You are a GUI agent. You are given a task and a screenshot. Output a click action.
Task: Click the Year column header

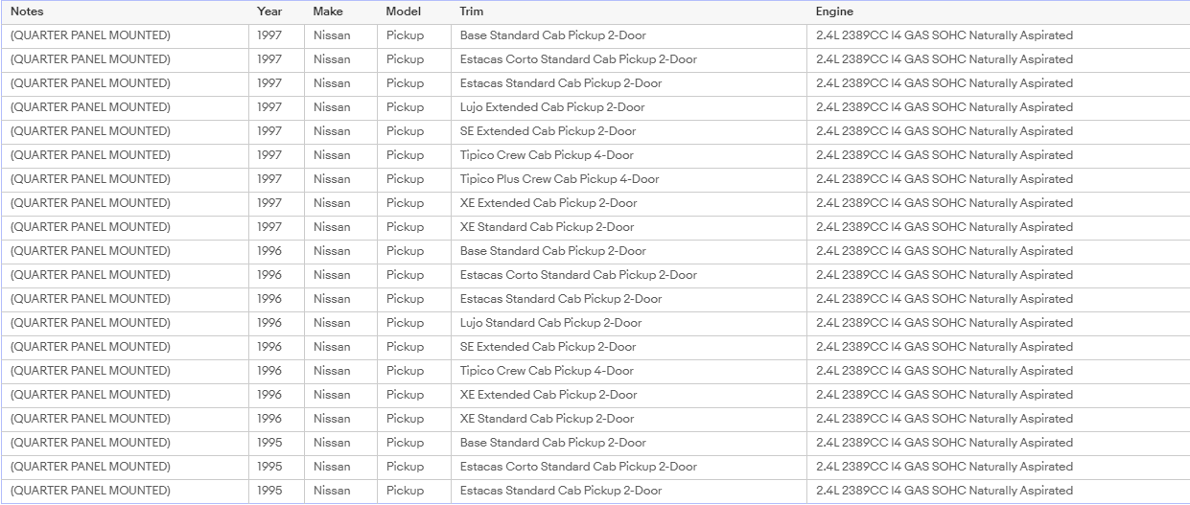[x=269, y=11]
